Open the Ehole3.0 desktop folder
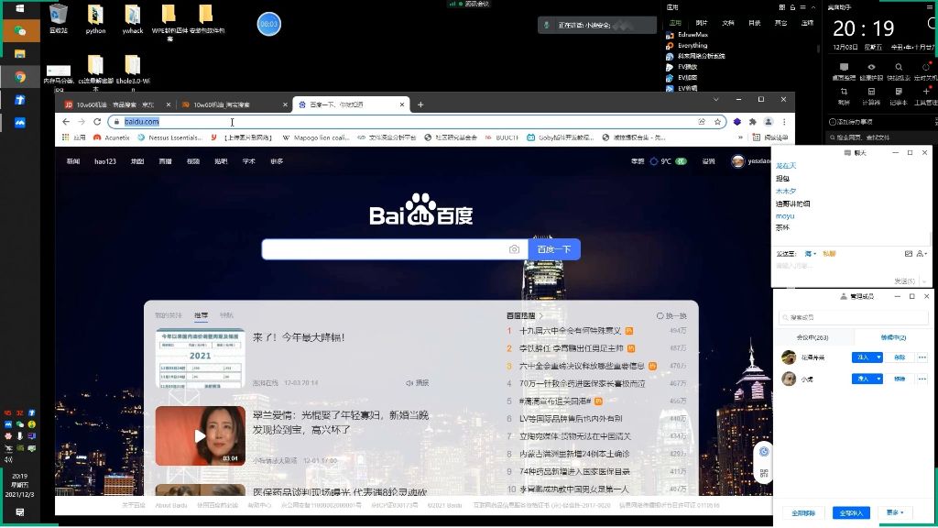The image size is (938, 528). pos(133,72)
